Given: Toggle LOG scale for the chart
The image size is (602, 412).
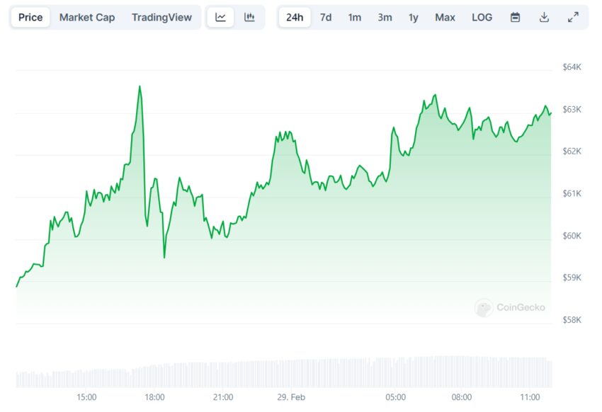Looking at the screenshot, I should tap(482, 18).
